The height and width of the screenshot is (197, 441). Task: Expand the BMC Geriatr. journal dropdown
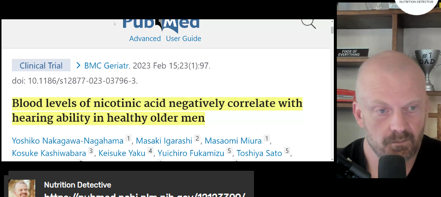point(107,66)
